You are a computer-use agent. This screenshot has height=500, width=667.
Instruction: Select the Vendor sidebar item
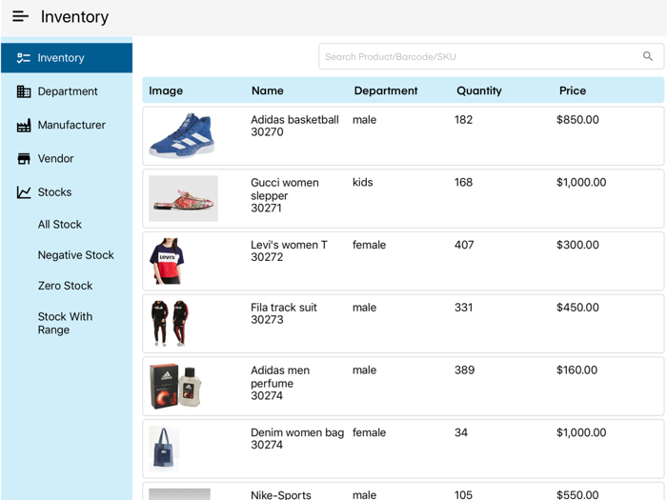point(55,159)
